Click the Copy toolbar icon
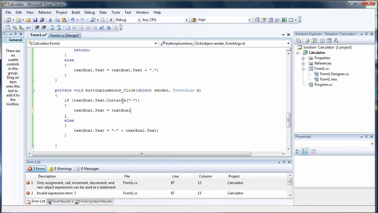This screenshot has height=213, width=378. tap(57, 20)
